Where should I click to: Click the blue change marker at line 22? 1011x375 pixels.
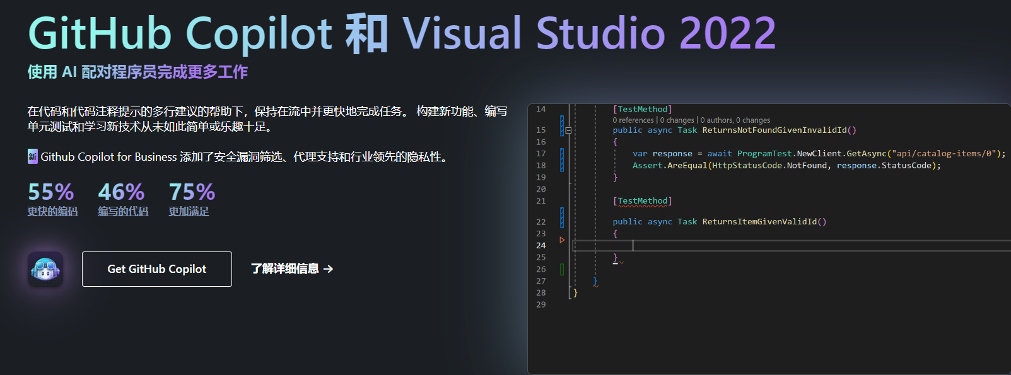tap(562, 218)
